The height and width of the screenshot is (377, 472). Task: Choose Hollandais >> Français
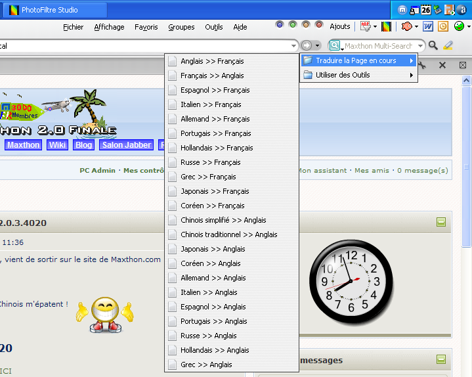tap(232, 148)
